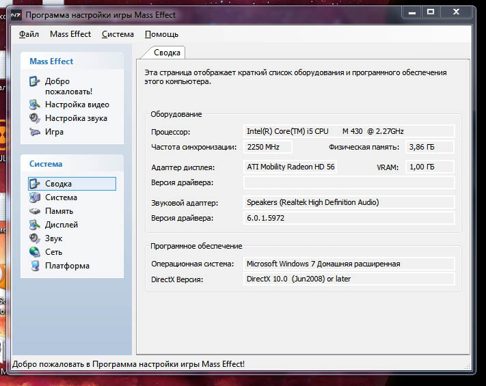This screenshot has width=486, height=386.
Task: Click the window resize grip in status bar
Action: click(x=467, y=366)
